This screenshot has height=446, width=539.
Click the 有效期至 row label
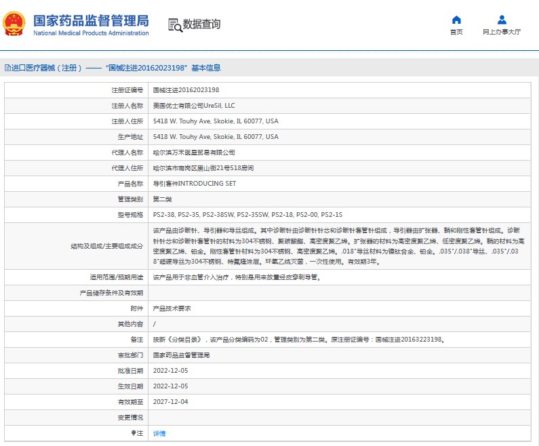coord(130,402)
